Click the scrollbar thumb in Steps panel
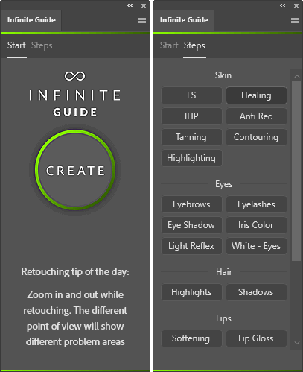The width and height of the screenshot is (303, 372). 296,171
